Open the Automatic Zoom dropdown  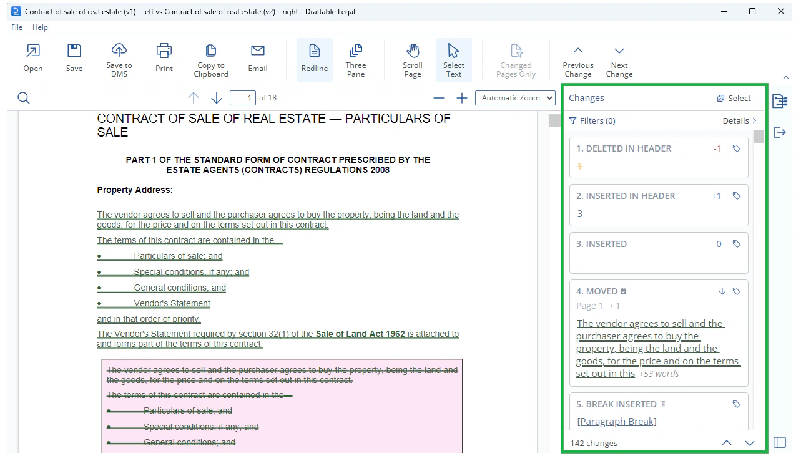click(515, 98)
